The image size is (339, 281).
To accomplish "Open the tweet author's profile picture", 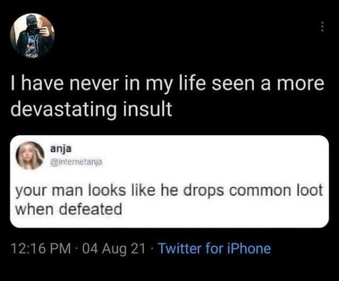I will [32, 36].
